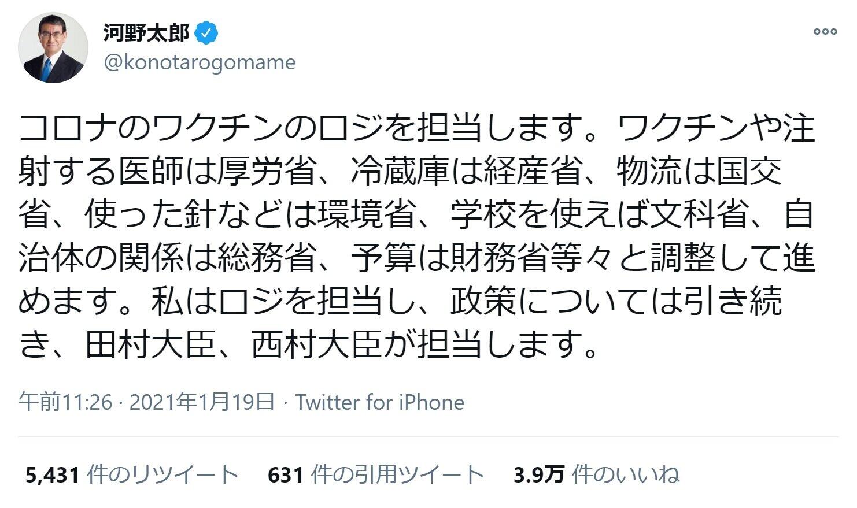Screen dimensions: 857x508
Task: Click the 午前11:26 timestamp
Action: click(65, 402)
